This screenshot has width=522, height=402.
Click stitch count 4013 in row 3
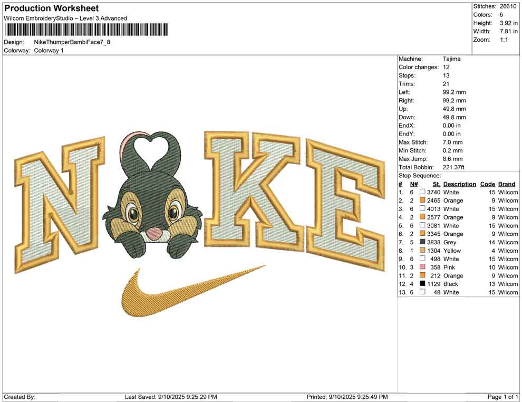(x=434, y=209)
